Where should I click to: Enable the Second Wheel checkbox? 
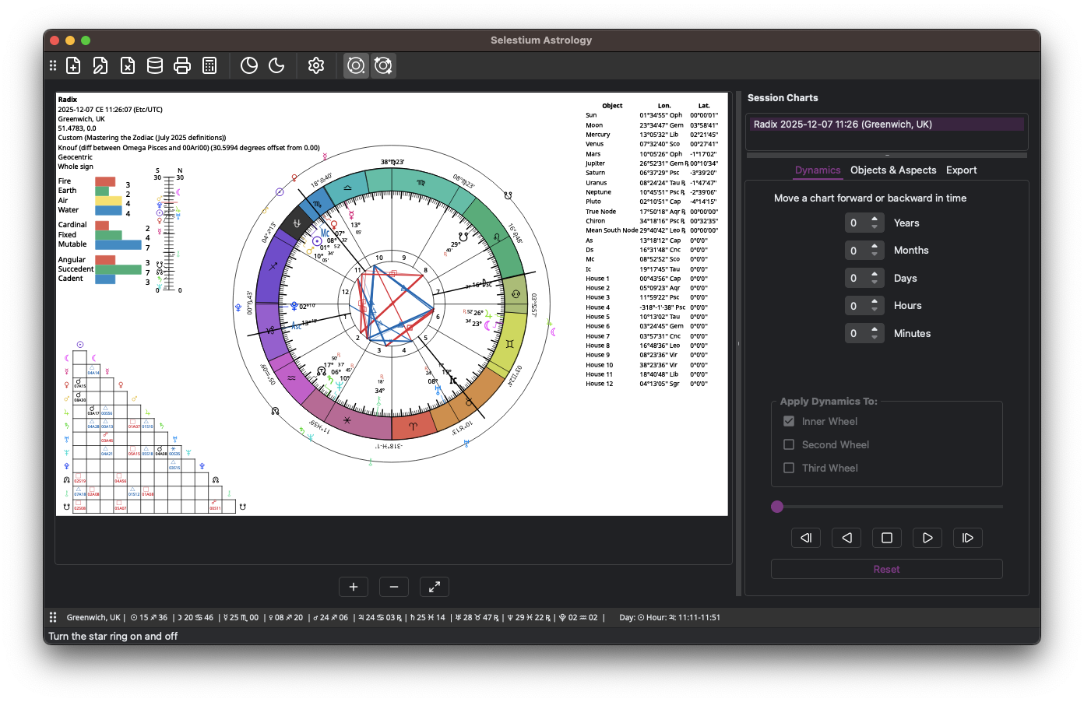[x=789, y=444]
